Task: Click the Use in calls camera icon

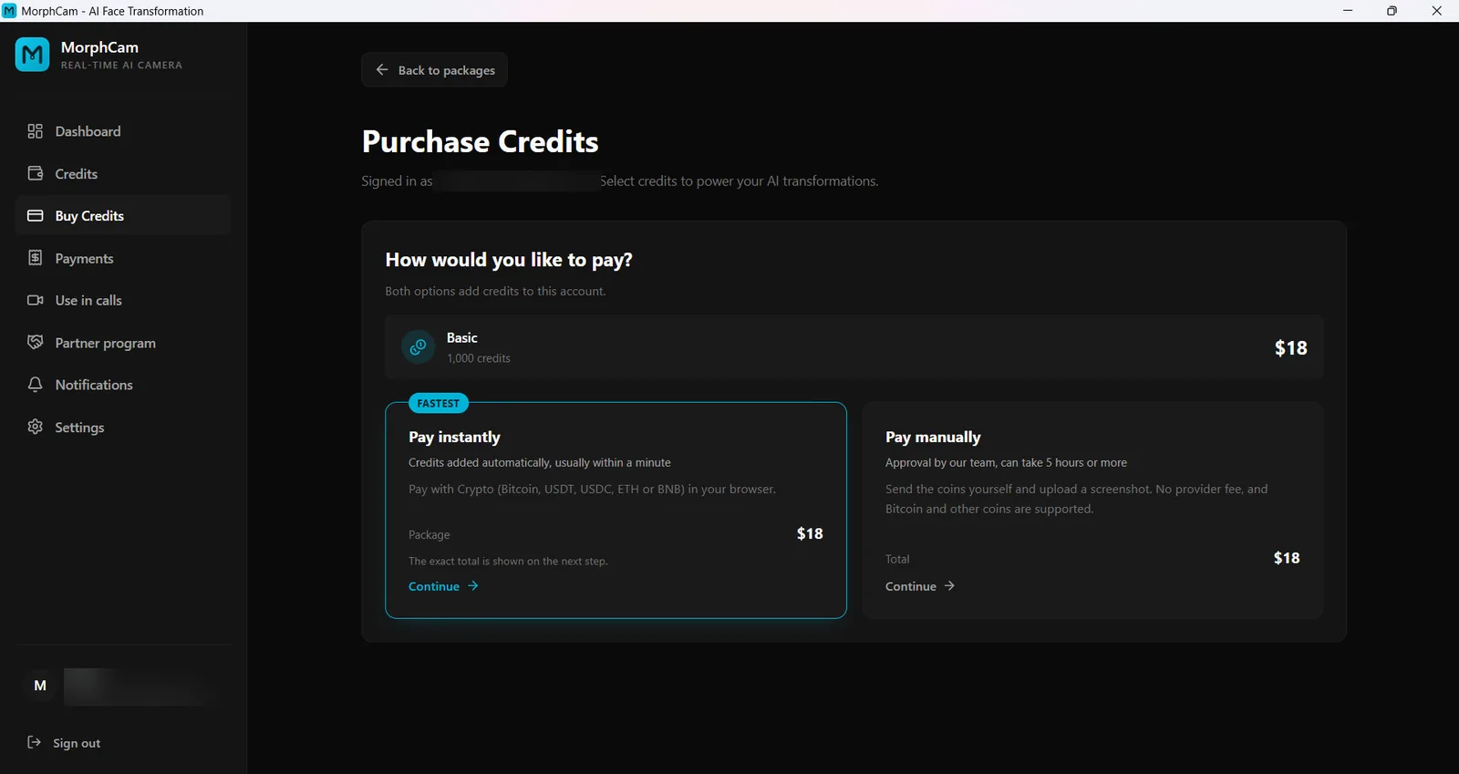Action: (36, 300)
